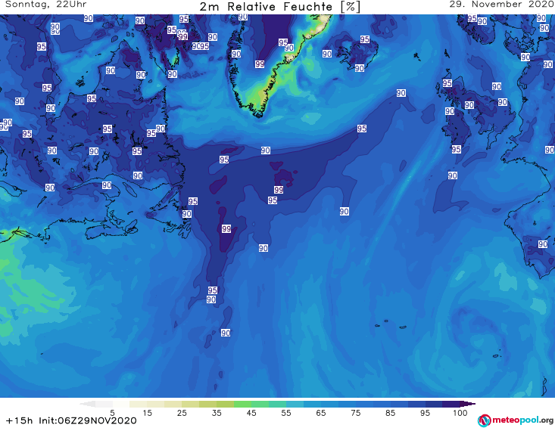Click the '65' value on the color scale
This screenshot has height=428, width=555.
tap(321, 412)
